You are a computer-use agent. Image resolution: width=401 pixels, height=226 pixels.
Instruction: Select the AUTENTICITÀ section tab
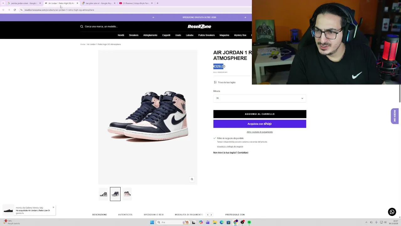(125, 215)
